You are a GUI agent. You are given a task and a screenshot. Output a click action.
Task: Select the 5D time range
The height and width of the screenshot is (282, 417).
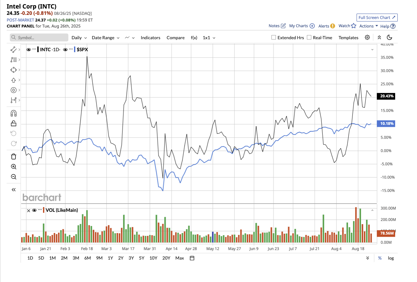pyautogui.click(x=41, y=258)
